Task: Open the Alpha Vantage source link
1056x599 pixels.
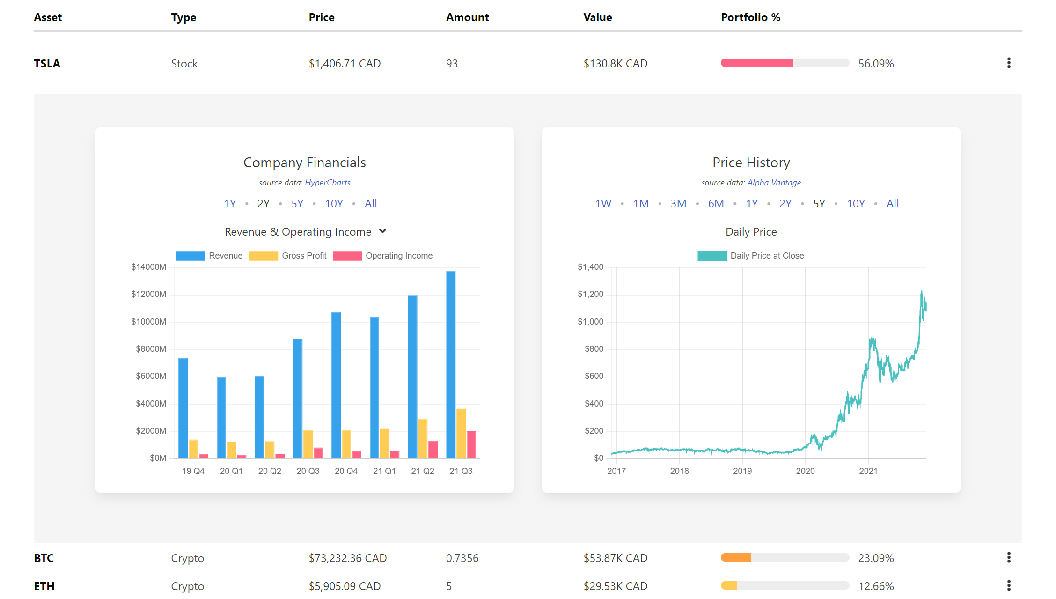Action: 774,183
